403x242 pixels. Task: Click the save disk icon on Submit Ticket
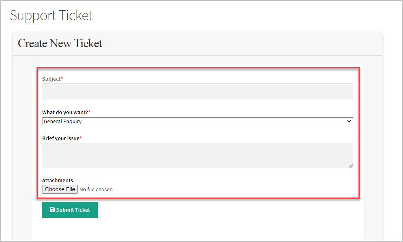click(x=52, y=210)
